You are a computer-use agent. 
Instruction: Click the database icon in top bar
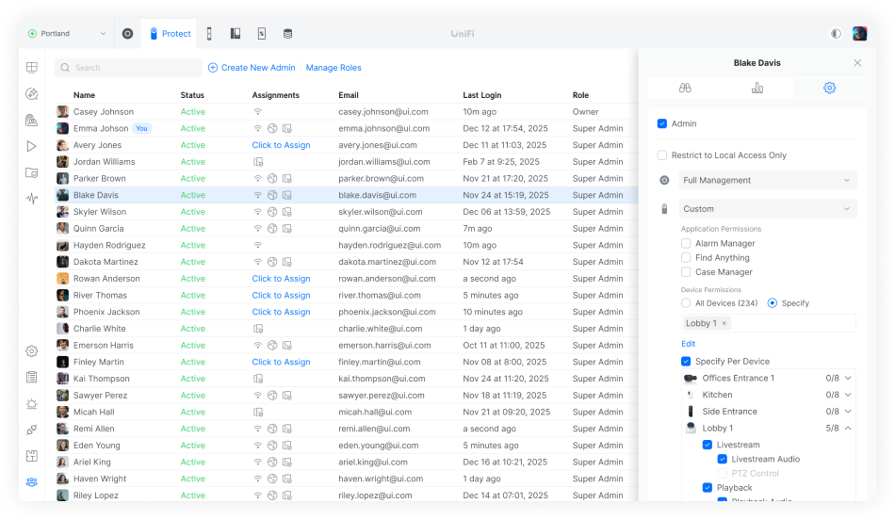click(287, 34)
